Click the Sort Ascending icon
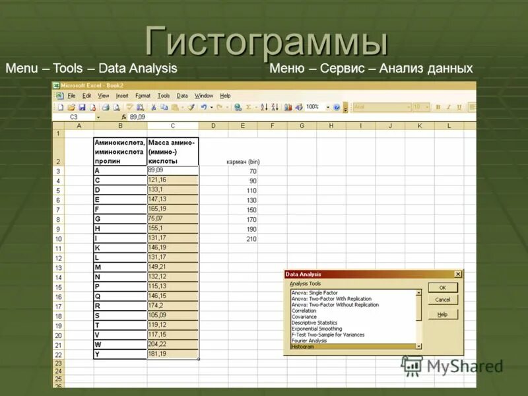Image resolution: width=528 pixels, height=396 pixels. [263, 106]
